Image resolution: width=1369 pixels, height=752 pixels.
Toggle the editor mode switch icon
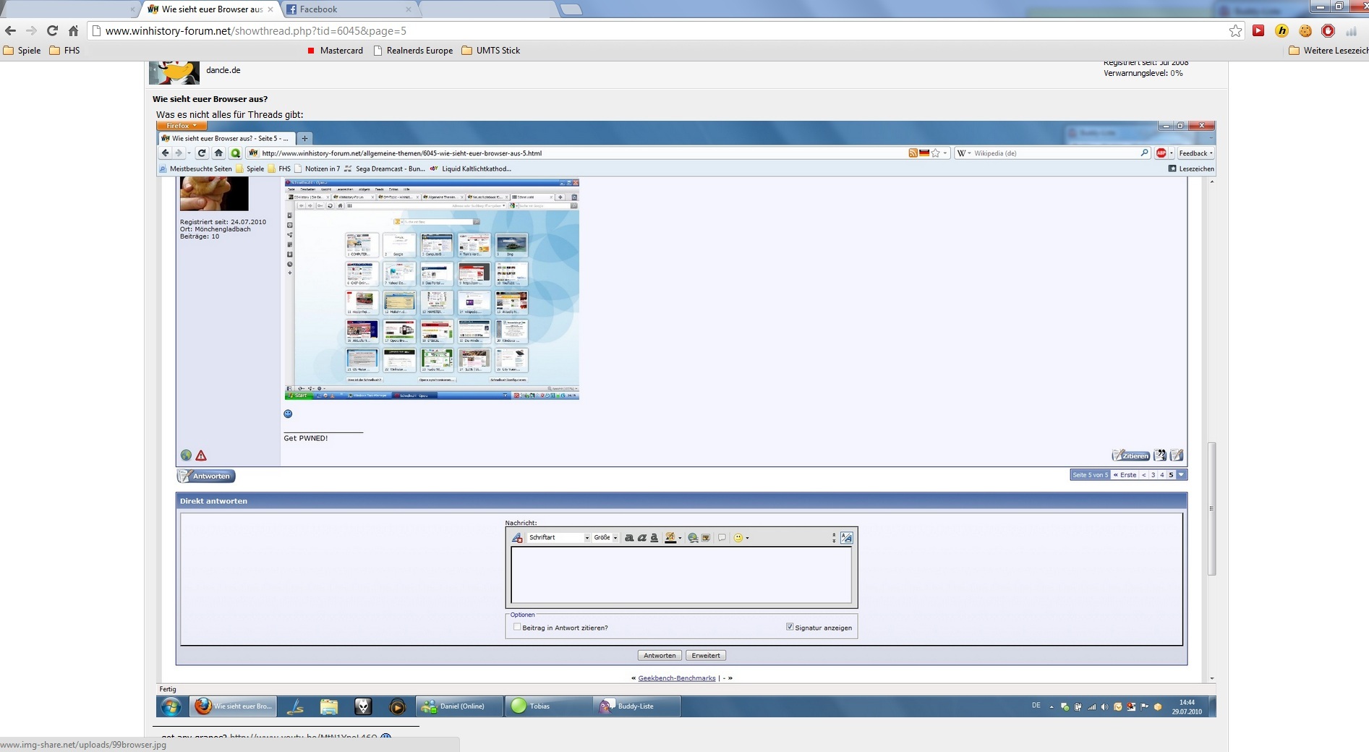tap(846, 538)
